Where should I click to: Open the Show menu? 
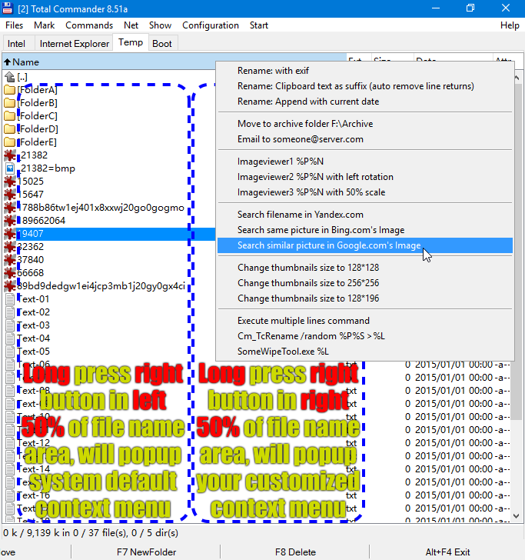coord(160,25)
